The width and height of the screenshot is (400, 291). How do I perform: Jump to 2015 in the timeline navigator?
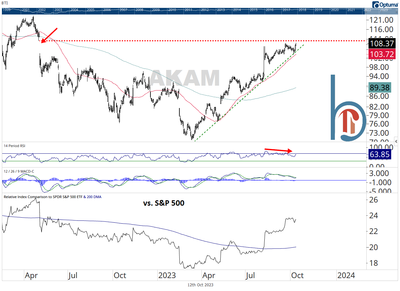tap(254, 10)
